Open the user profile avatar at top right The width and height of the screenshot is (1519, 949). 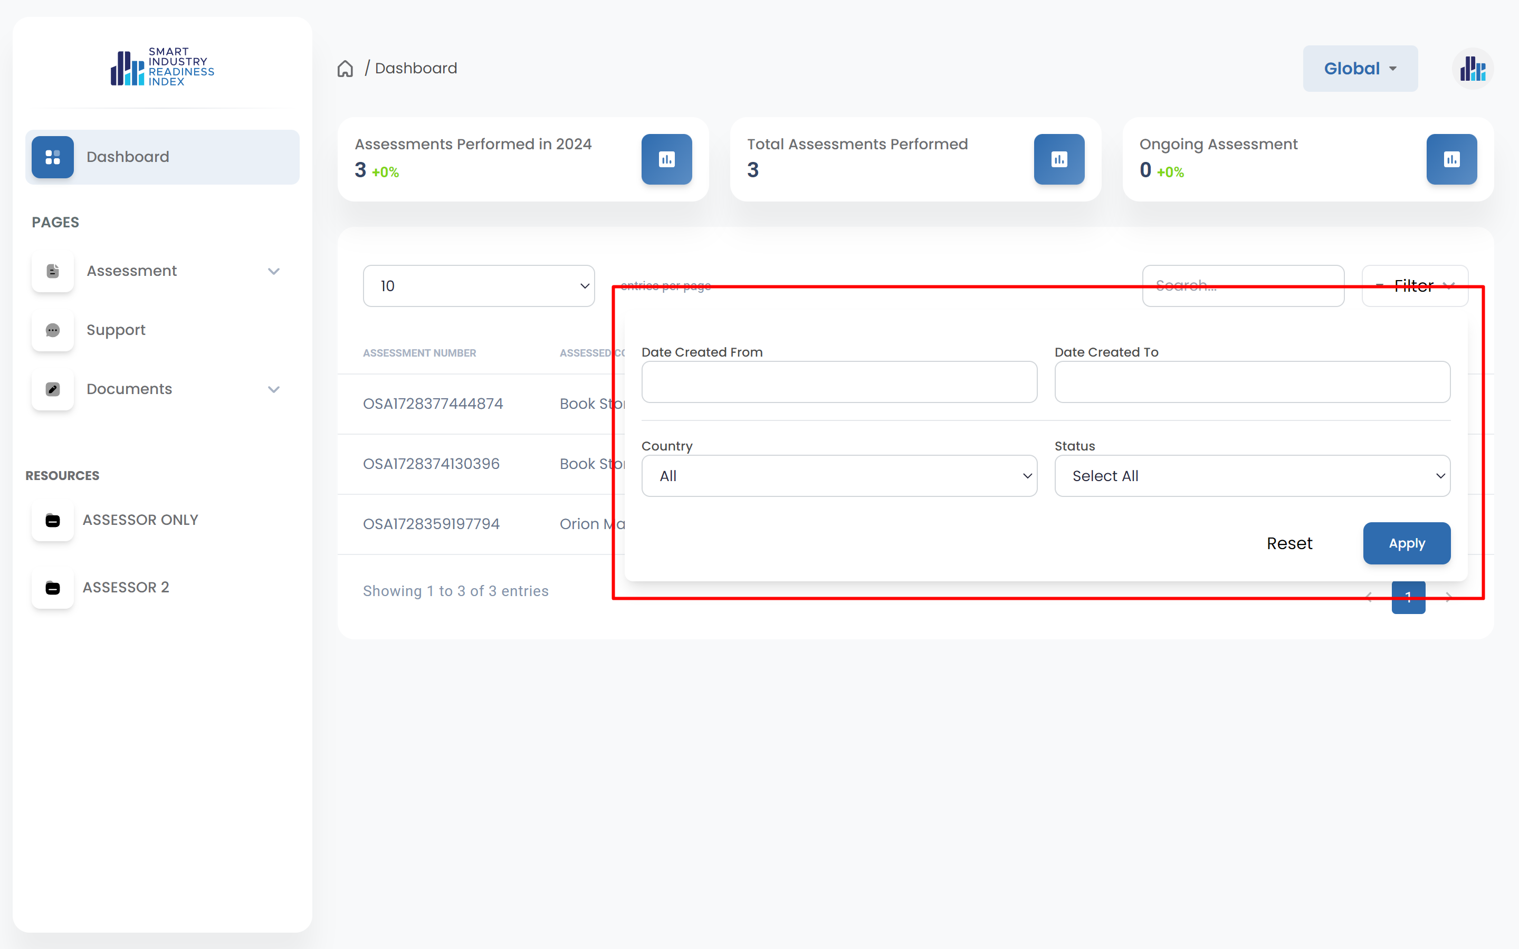[1472, 69]
